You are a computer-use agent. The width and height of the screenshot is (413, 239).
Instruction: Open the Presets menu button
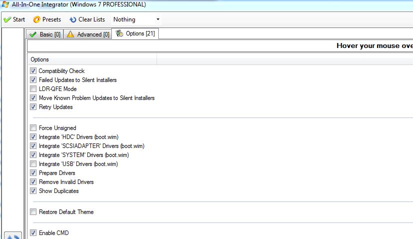pos(47,19)
